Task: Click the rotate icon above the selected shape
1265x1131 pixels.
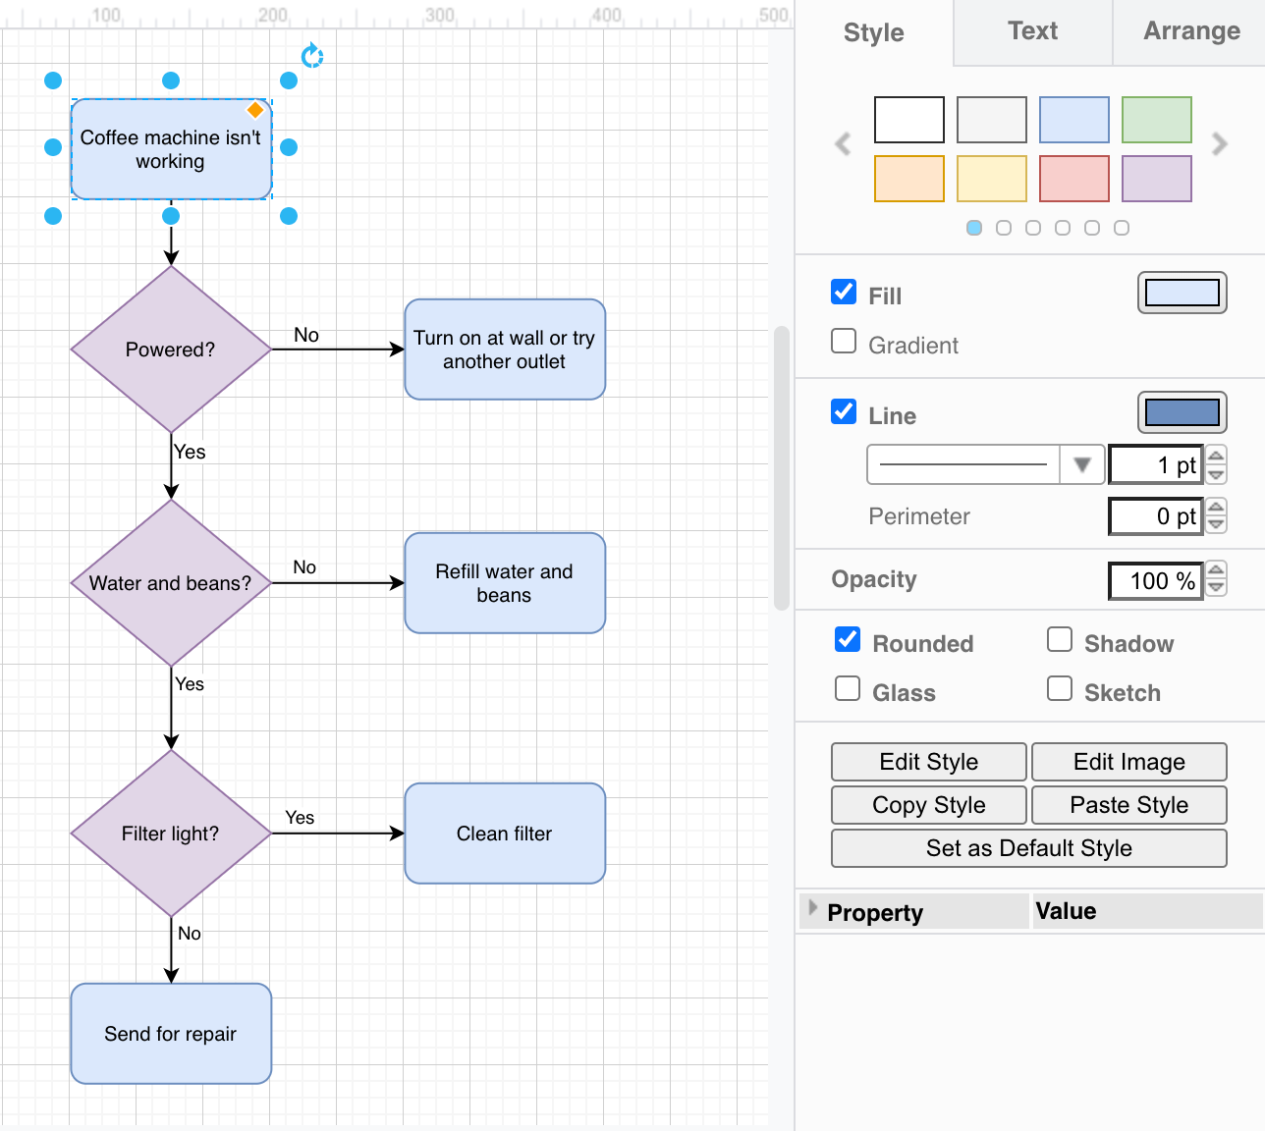Action: [312, 56]
